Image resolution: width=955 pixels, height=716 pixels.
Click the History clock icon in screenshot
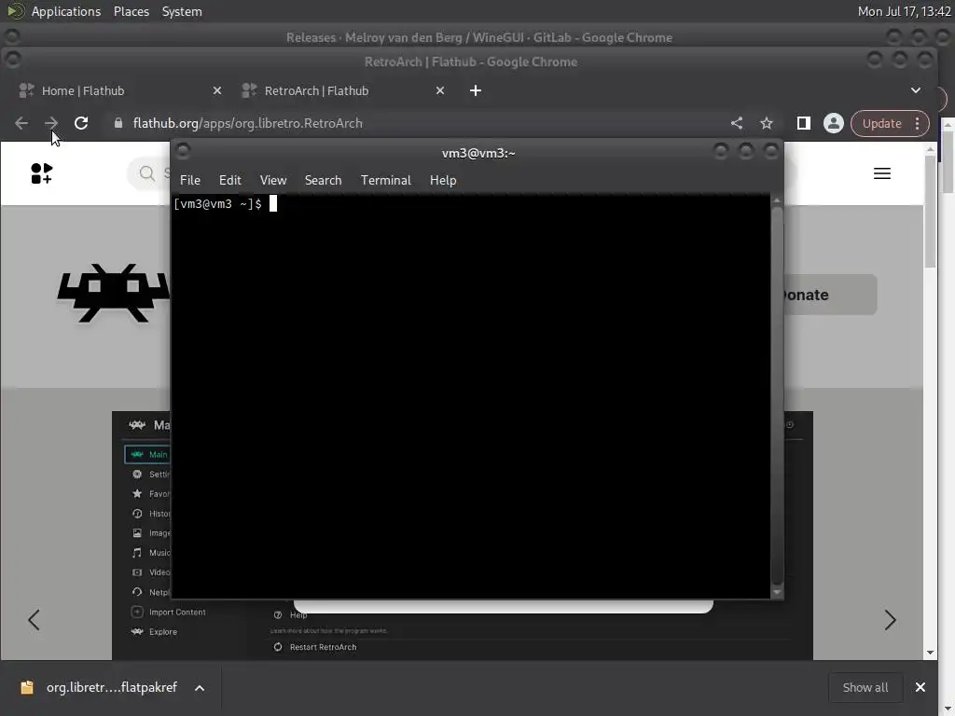[x=137, y=514]
